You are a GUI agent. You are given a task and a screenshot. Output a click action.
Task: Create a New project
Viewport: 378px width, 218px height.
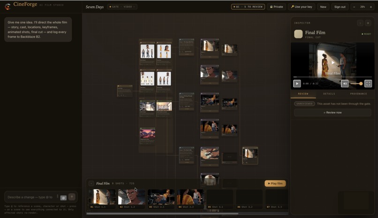click(323, 7)
